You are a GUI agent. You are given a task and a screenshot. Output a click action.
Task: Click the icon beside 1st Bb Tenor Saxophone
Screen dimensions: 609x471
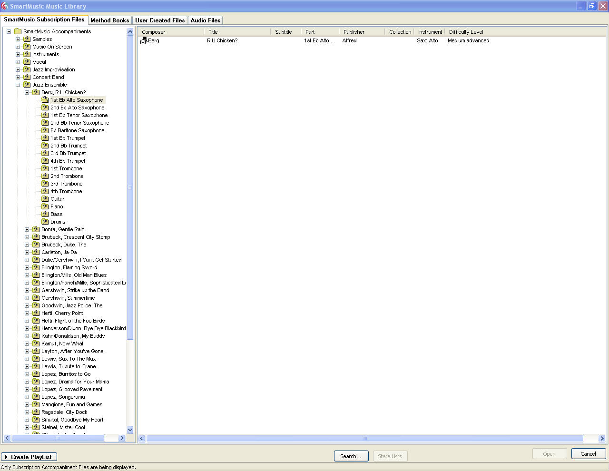click(x=45, y=115)
